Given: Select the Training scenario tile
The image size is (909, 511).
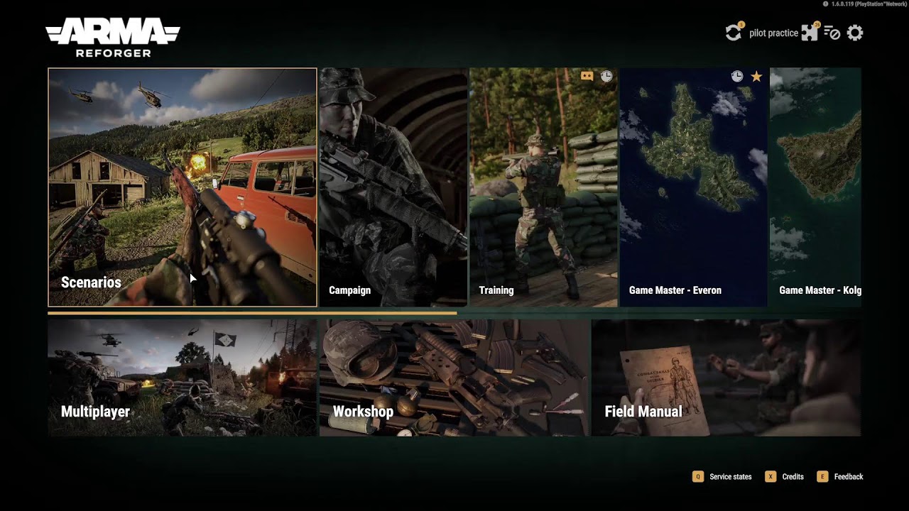Looking at the screenshot, I should click(543, 187).
